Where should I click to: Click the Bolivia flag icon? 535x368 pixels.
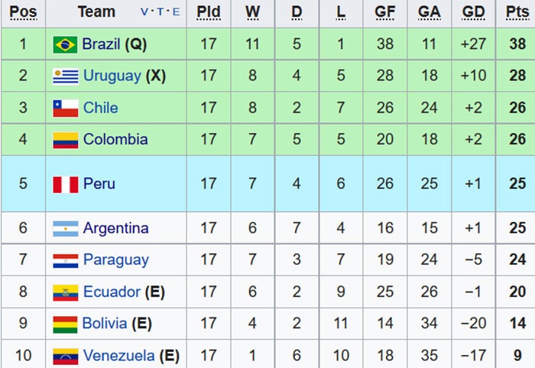click(x=65, y=324)
